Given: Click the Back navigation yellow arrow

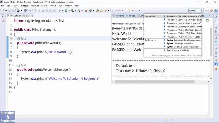Looking at the screenshot, I should pyautogui.click(x=130, y=11).
